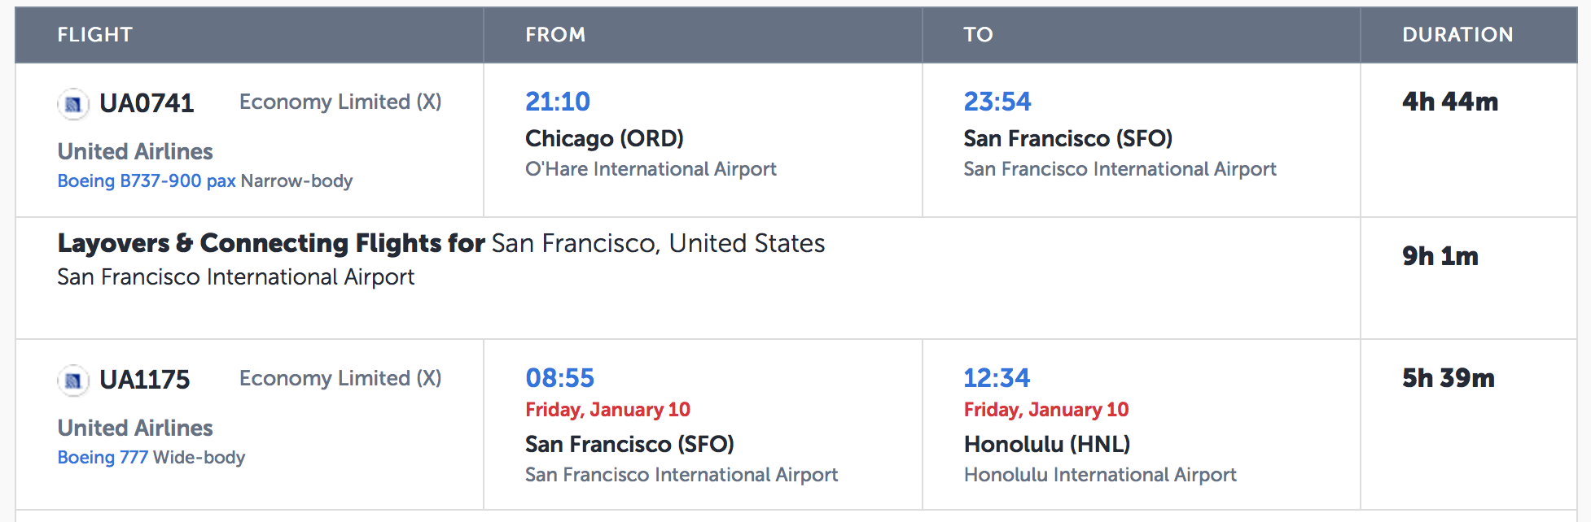
Task: Click United Airlines under flight UA0741
Action: tap(135, 152)
